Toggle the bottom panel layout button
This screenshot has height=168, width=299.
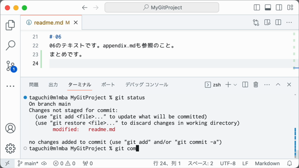click(268, 7)
